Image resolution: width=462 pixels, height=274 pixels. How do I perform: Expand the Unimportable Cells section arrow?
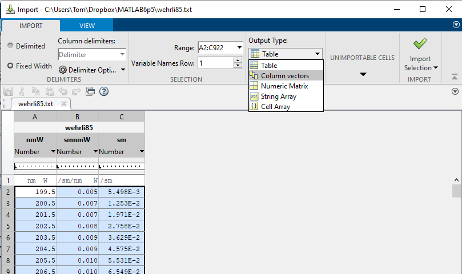tap(362, 74)
